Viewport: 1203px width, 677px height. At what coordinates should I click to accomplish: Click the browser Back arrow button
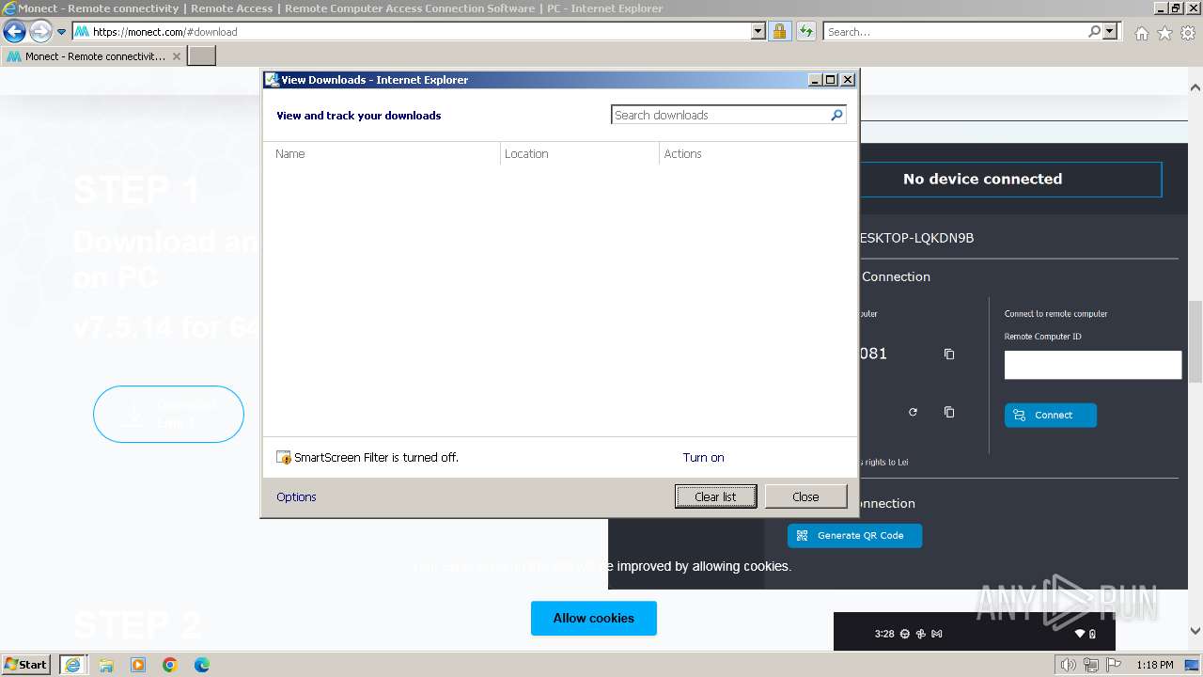click(x=14, y=31)
